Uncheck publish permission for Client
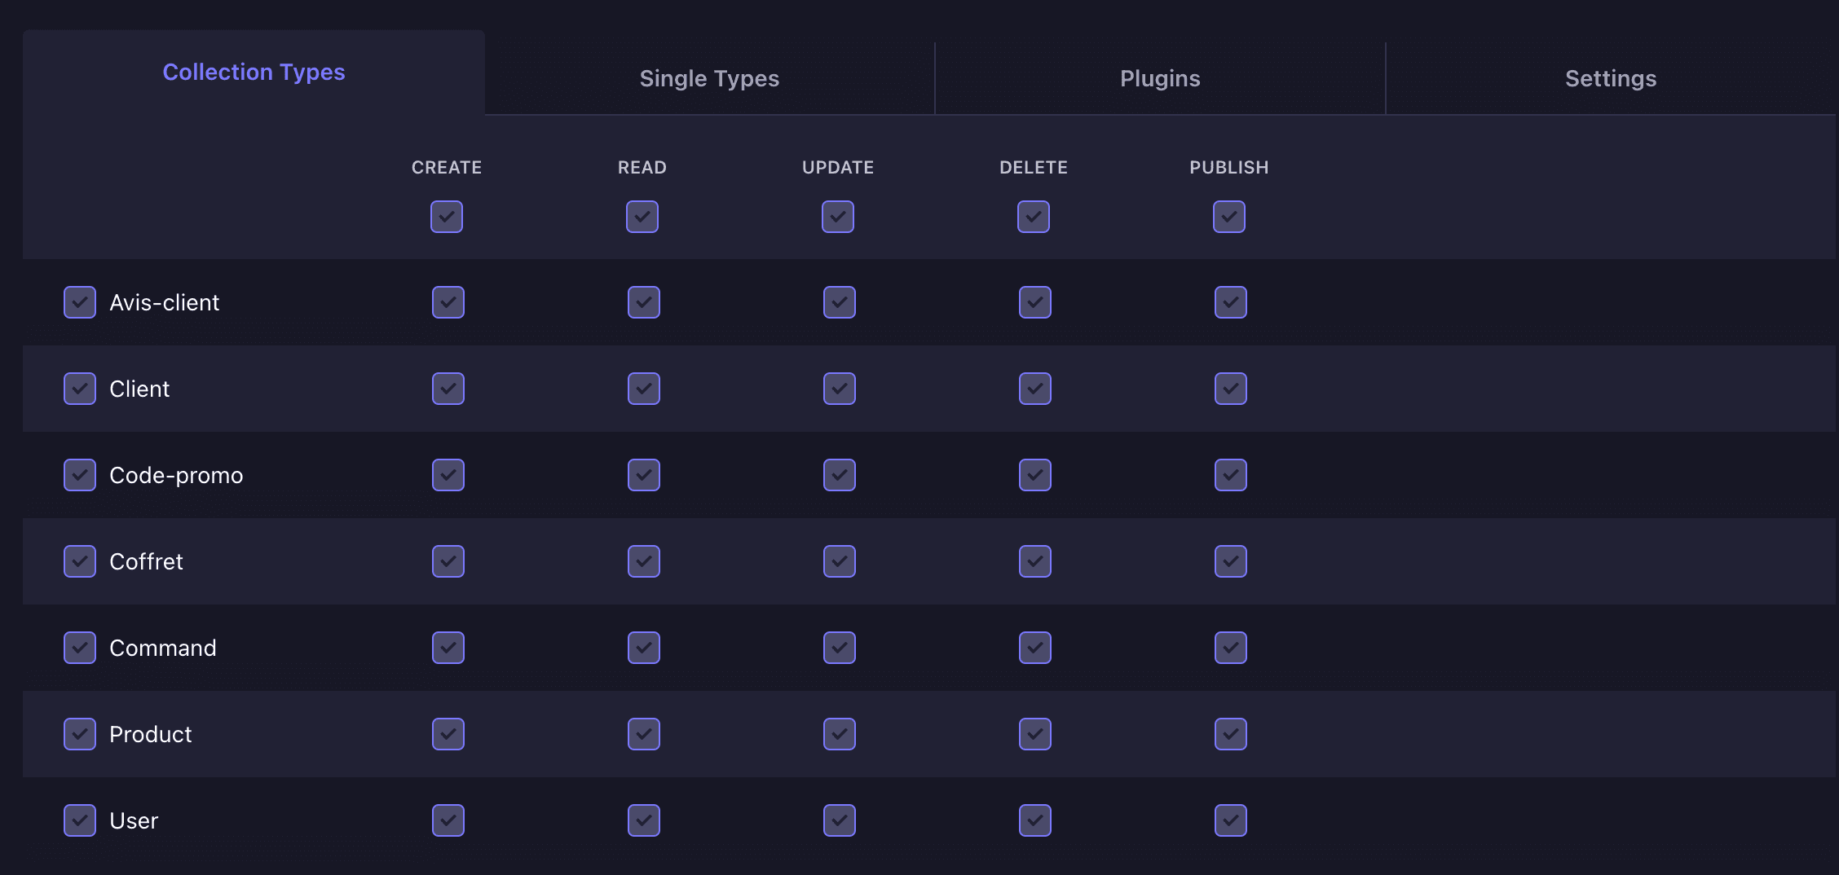This screenshot has height=875, width=1839. coord(1231,389)
